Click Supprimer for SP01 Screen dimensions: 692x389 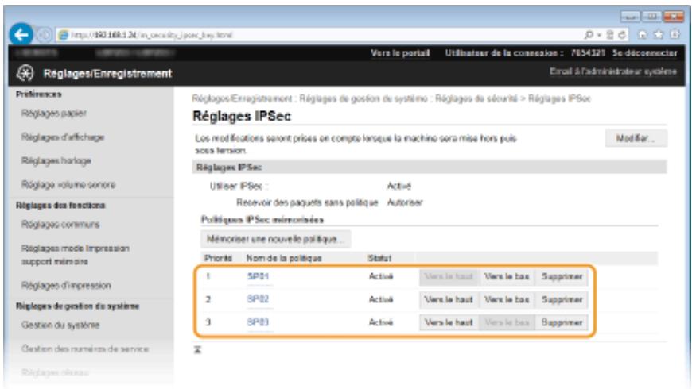pyautogui.click(x=562, y=276)
